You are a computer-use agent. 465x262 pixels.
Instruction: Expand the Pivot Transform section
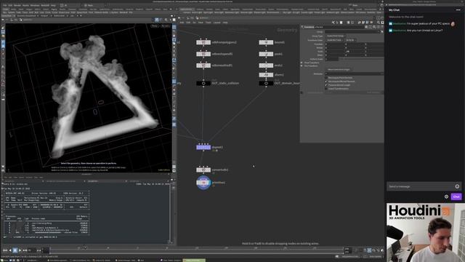coord(302,63)
